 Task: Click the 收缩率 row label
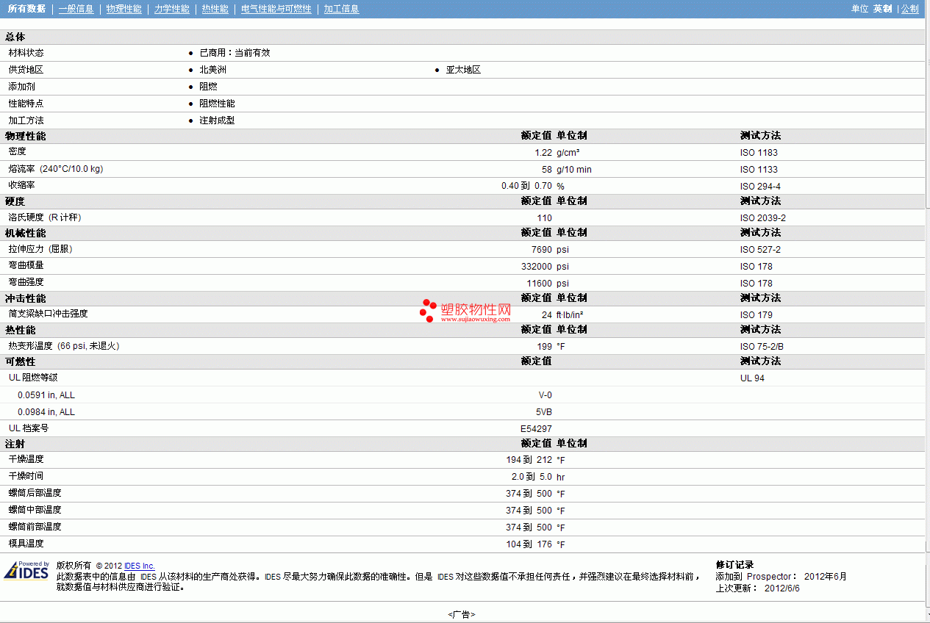pos(21,185)
